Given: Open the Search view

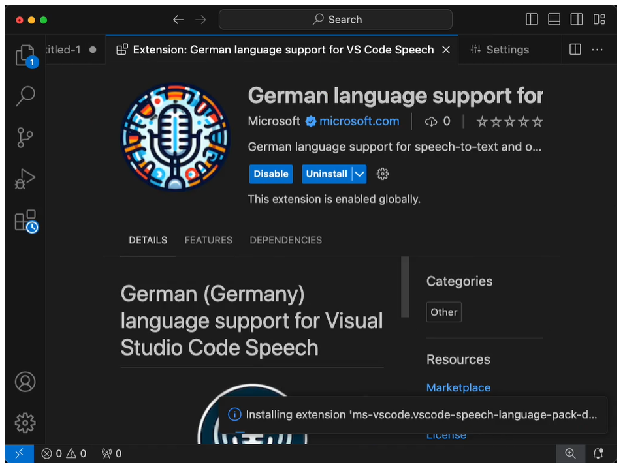Looking at the screenshot, I should tap(25, 96).
